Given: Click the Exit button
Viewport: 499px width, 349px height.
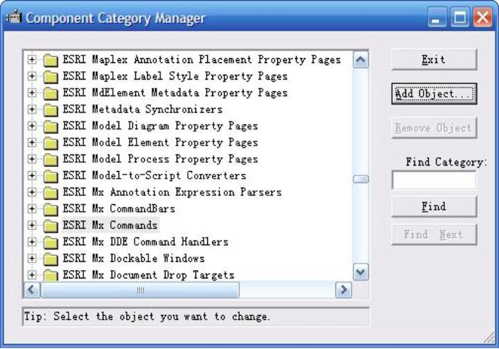Looking at the screenshot, I should coord(434,60).
